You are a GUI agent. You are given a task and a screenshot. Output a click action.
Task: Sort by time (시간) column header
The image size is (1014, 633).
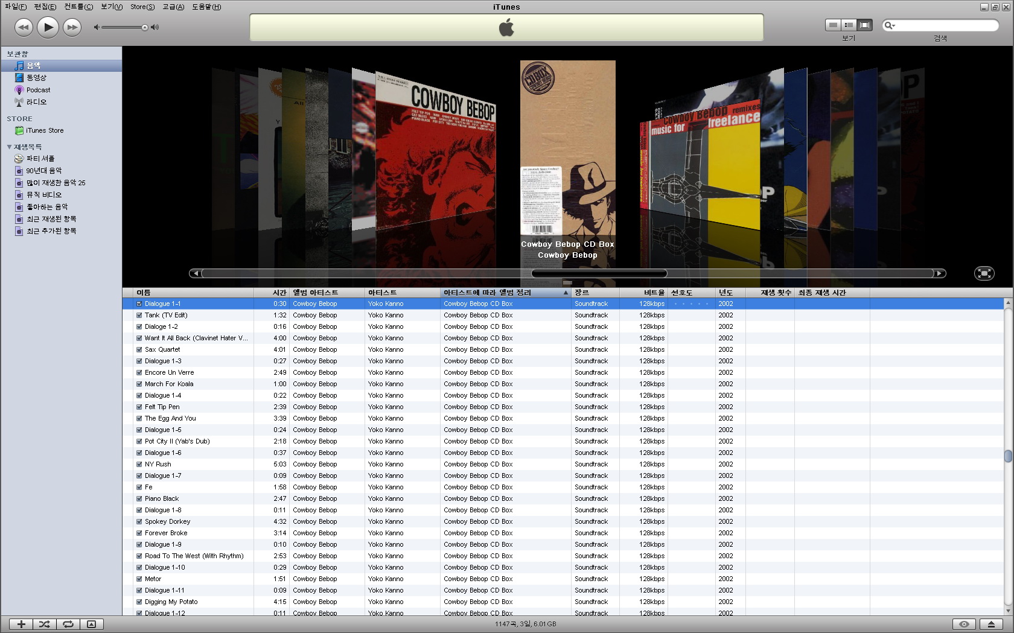272,293
